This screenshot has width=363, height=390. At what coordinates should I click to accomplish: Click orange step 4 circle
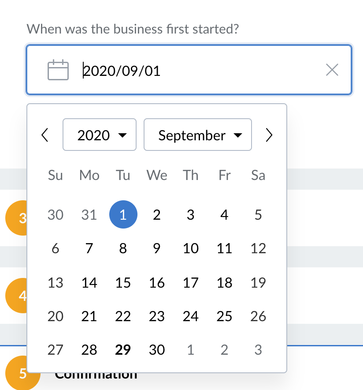(16, 296)
